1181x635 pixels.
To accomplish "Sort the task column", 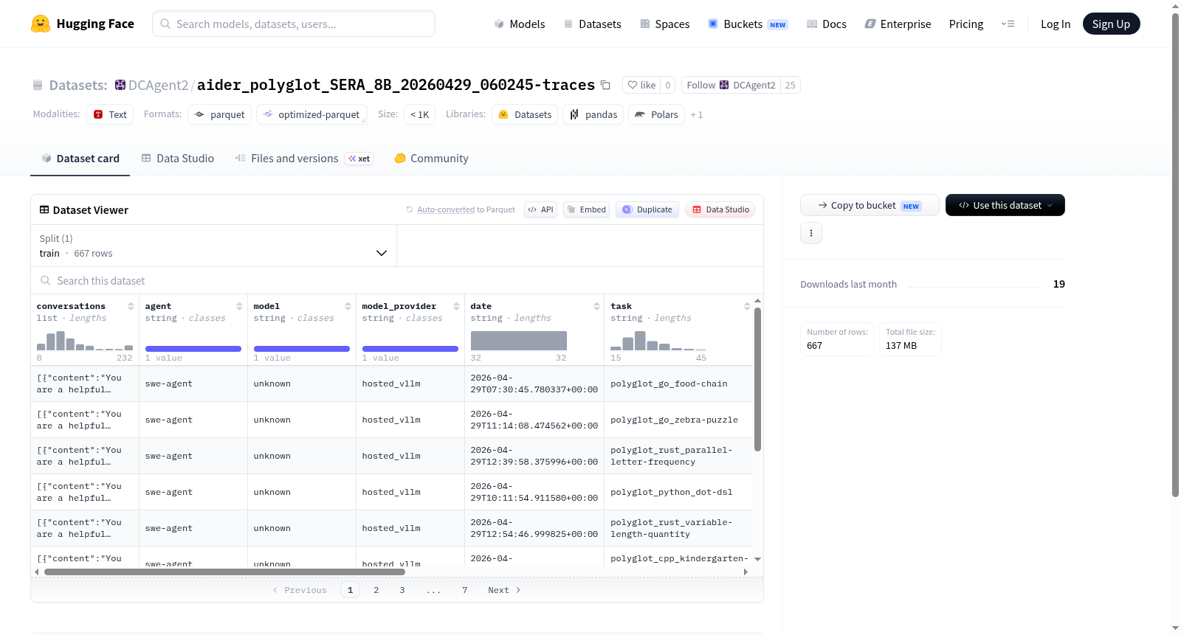I will (747, 306).
